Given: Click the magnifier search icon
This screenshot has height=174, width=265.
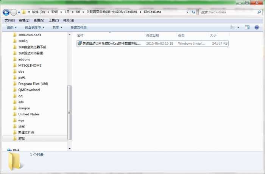Looking at the screenshot, I should [259, 12].
